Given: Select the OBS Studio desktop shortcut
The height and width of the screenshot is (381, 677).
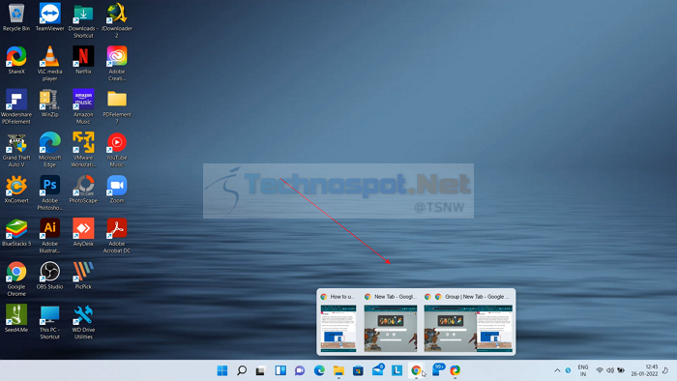Looking at the screenshot, I should coord(49,276).
